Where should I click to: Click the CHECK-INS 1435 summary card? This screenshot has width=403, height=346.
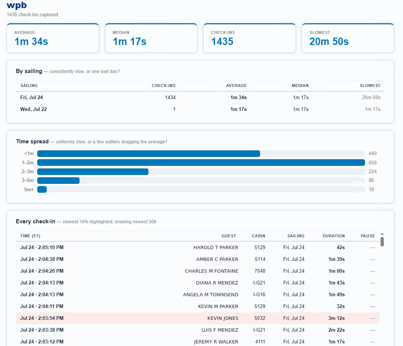(x=249, y=38)
